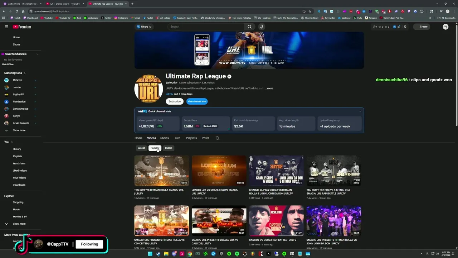The image size is (458, 258).
Task: Click Hide Offline under Favorite Channels
Action: click(x=8, y=64)
